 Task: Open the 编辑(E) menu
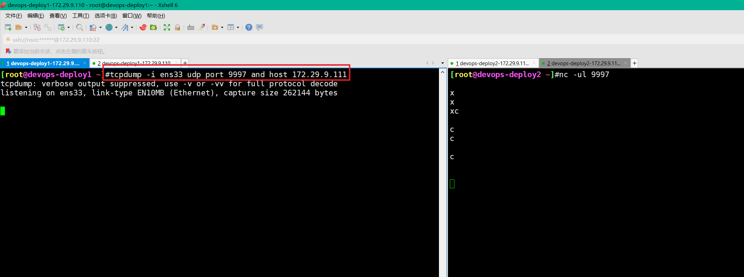coord(35,16)
